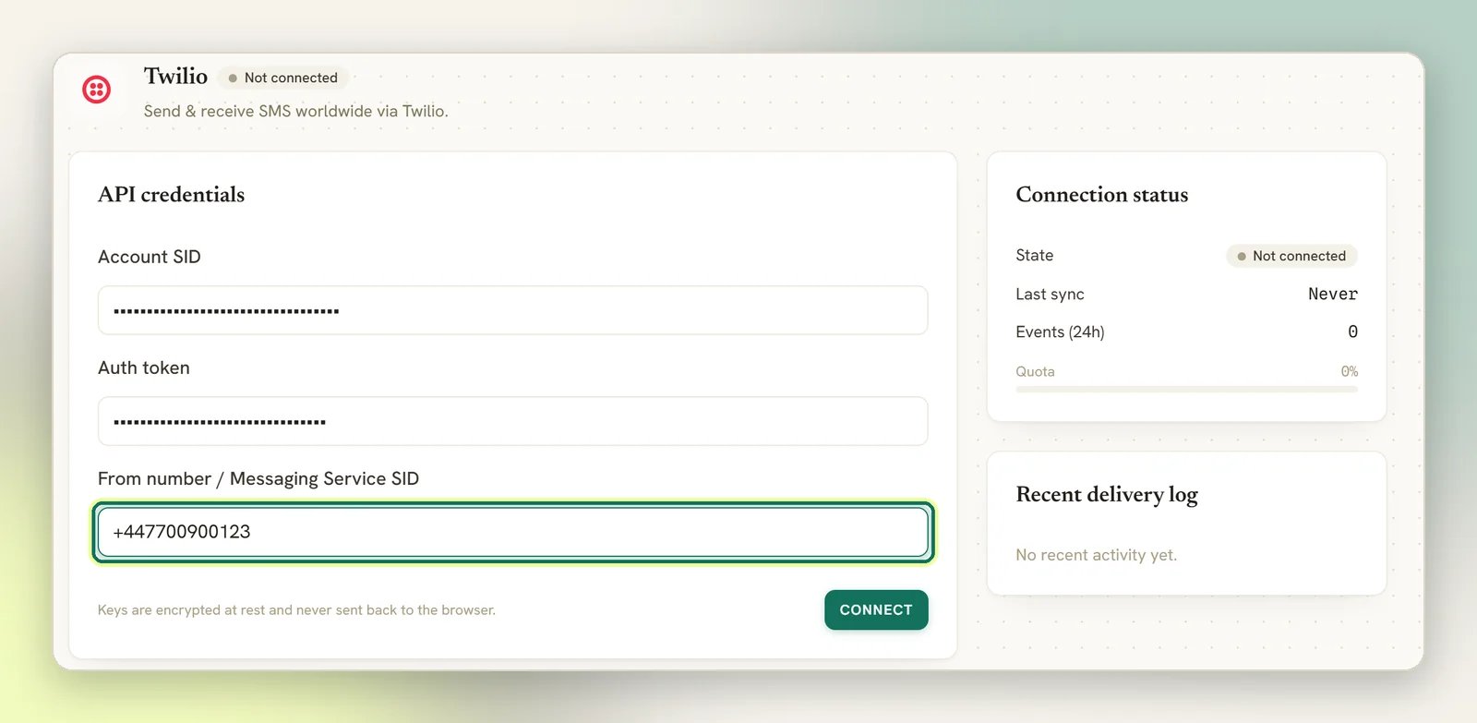Click the "Connection status" heading
This screenshot has width=1477, height=723.
pos(1102,194)
